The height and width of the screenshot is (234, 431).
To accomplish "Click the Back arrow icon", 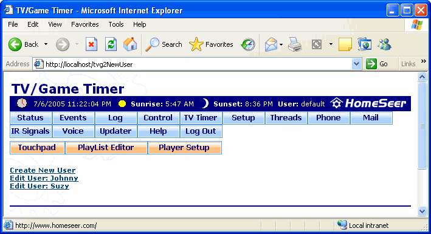I will [x=15, y=44].
